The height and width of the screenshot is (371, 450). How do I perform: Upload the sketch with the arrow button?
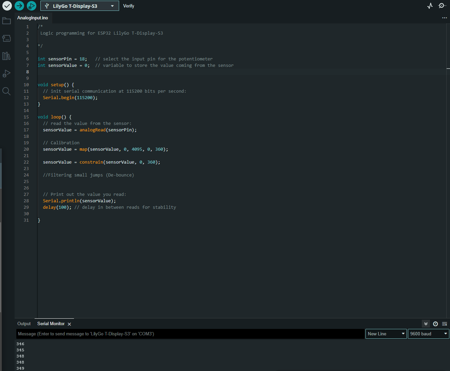tap(19, 6)
